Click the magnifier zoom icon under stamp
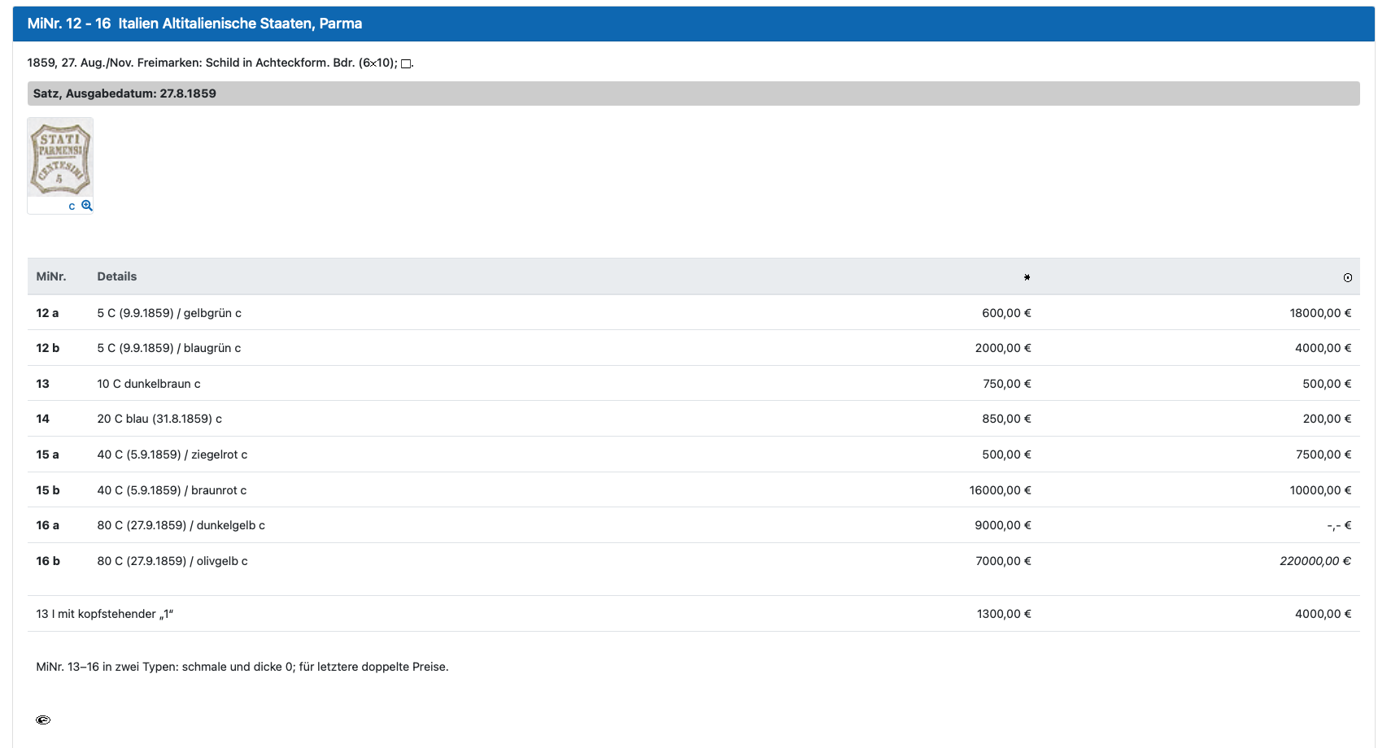 tap(87, 206)
